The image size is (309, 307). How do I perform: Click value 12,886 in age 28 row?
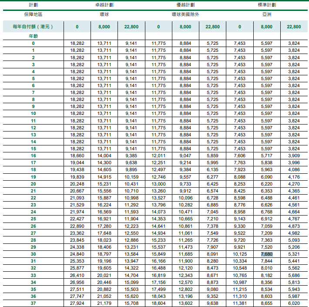(131, 240)
